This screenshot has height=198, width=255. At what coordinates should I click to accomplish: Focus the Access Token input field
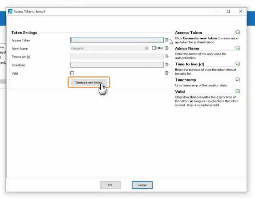pos(117,40)
